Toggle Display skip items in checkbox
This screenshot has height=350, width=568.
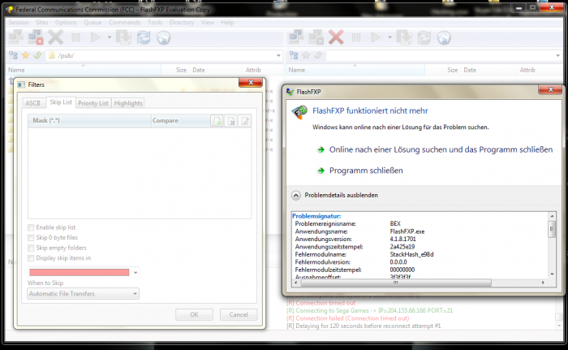pyautogui.click(x=31, y=258)
